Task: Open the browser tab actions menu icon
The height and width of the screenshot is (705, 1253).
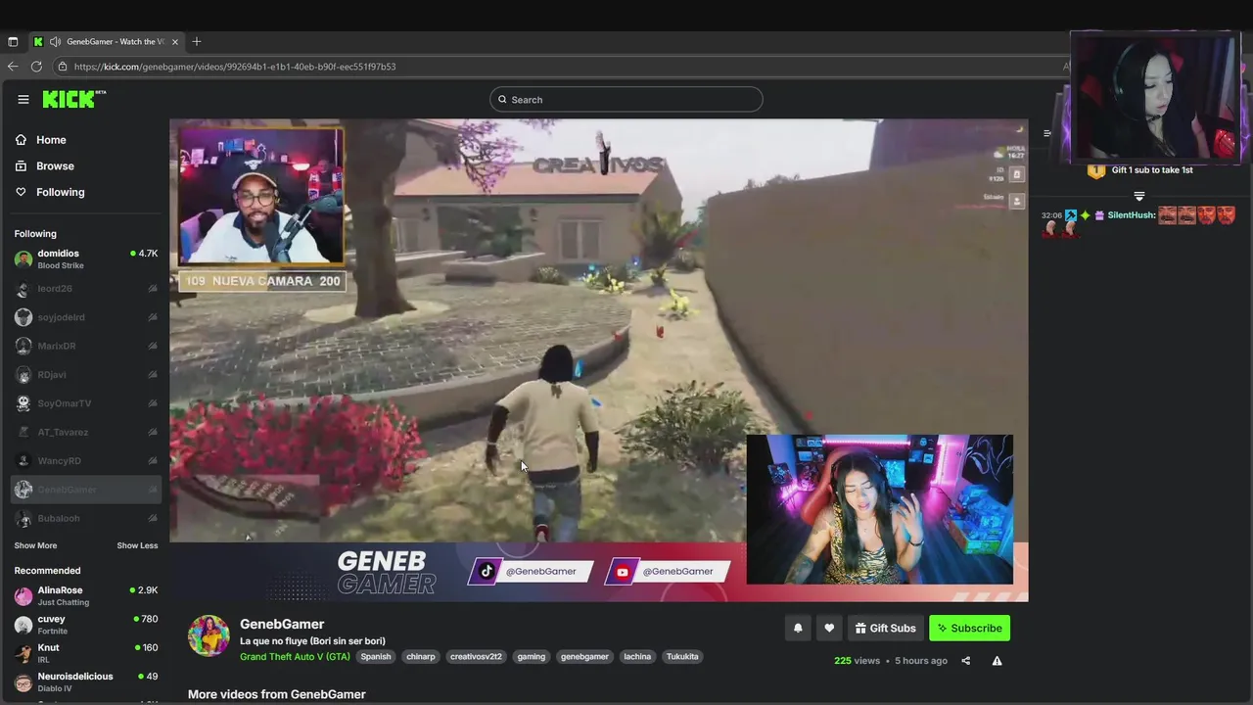Action: (x=13, y=41)
